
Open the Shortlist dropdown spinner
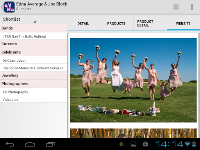click(19, 19)
